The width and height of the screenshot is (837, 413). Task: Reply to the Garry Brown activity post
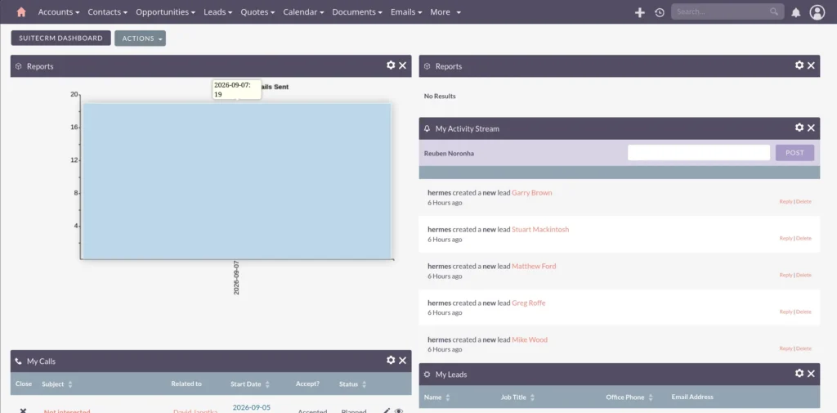click(x=786, y=201)
